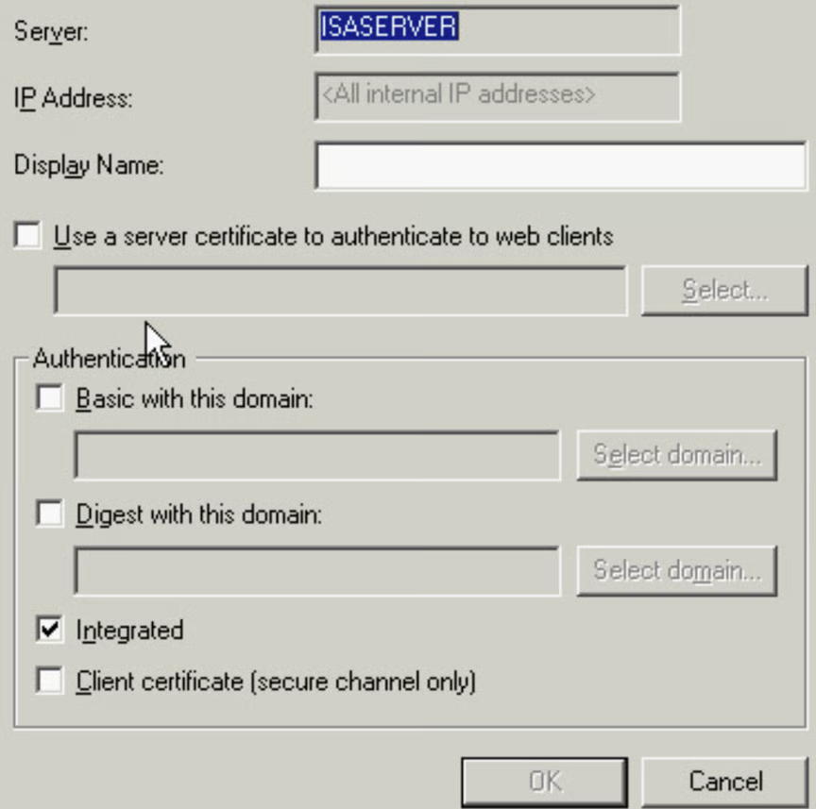Click the certificate Select... button
The height and width of the screenshot is (809, 816).
point(724,291)
